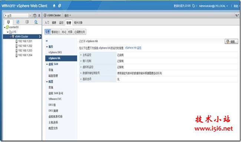Collapse the vcenter55 tree node
241x142 pixels.
pyautogui.click(x=5, y=27)
